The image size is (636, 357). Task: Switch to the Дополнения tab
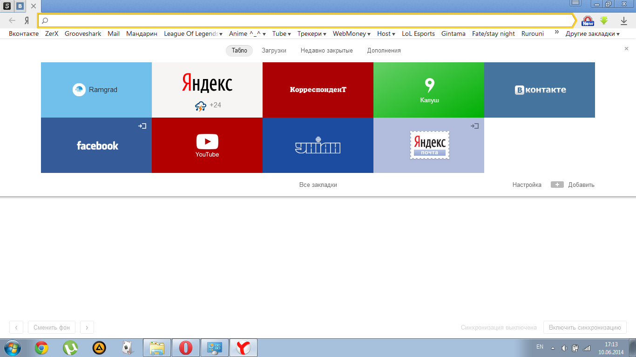(384, 51)
